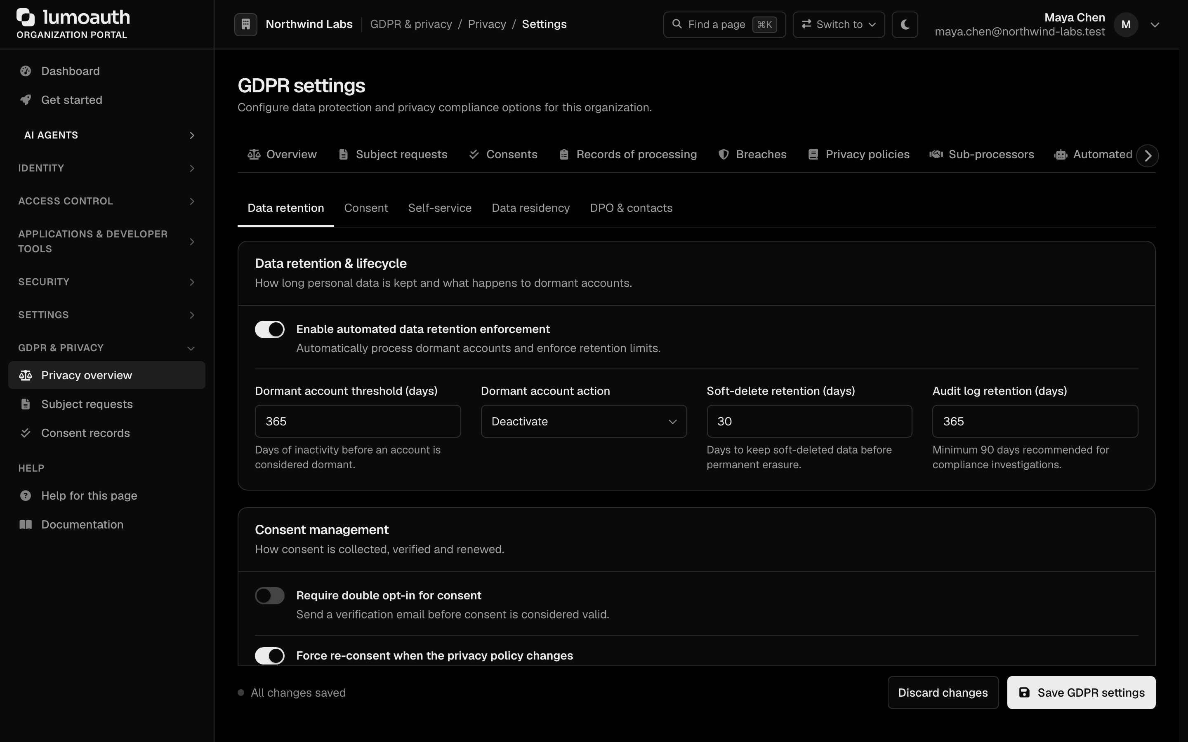Click the Privacy breadcrumb link
Viewport: 1188px width, 742px height.
tap(487, 24)
